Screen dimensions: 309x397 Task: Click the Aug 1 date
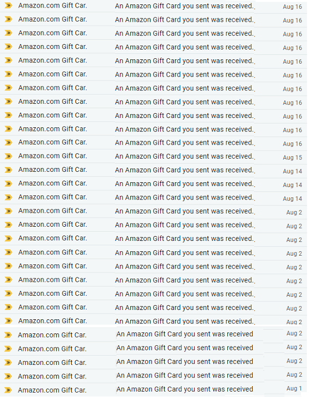click(x=294, y=388)
